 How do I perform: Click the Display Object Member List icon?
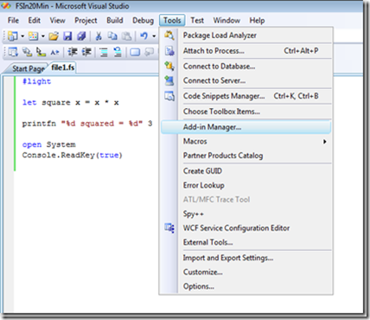coord(13,52)
